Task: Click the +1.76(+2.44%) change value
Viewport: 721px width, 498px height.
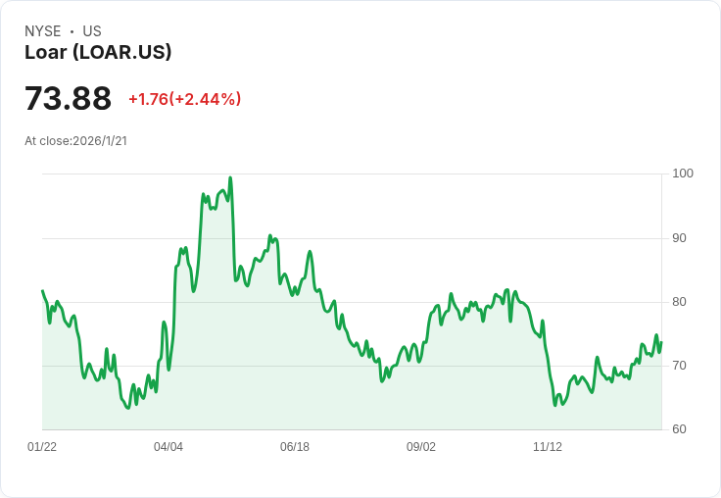Action: coord(184,99)
